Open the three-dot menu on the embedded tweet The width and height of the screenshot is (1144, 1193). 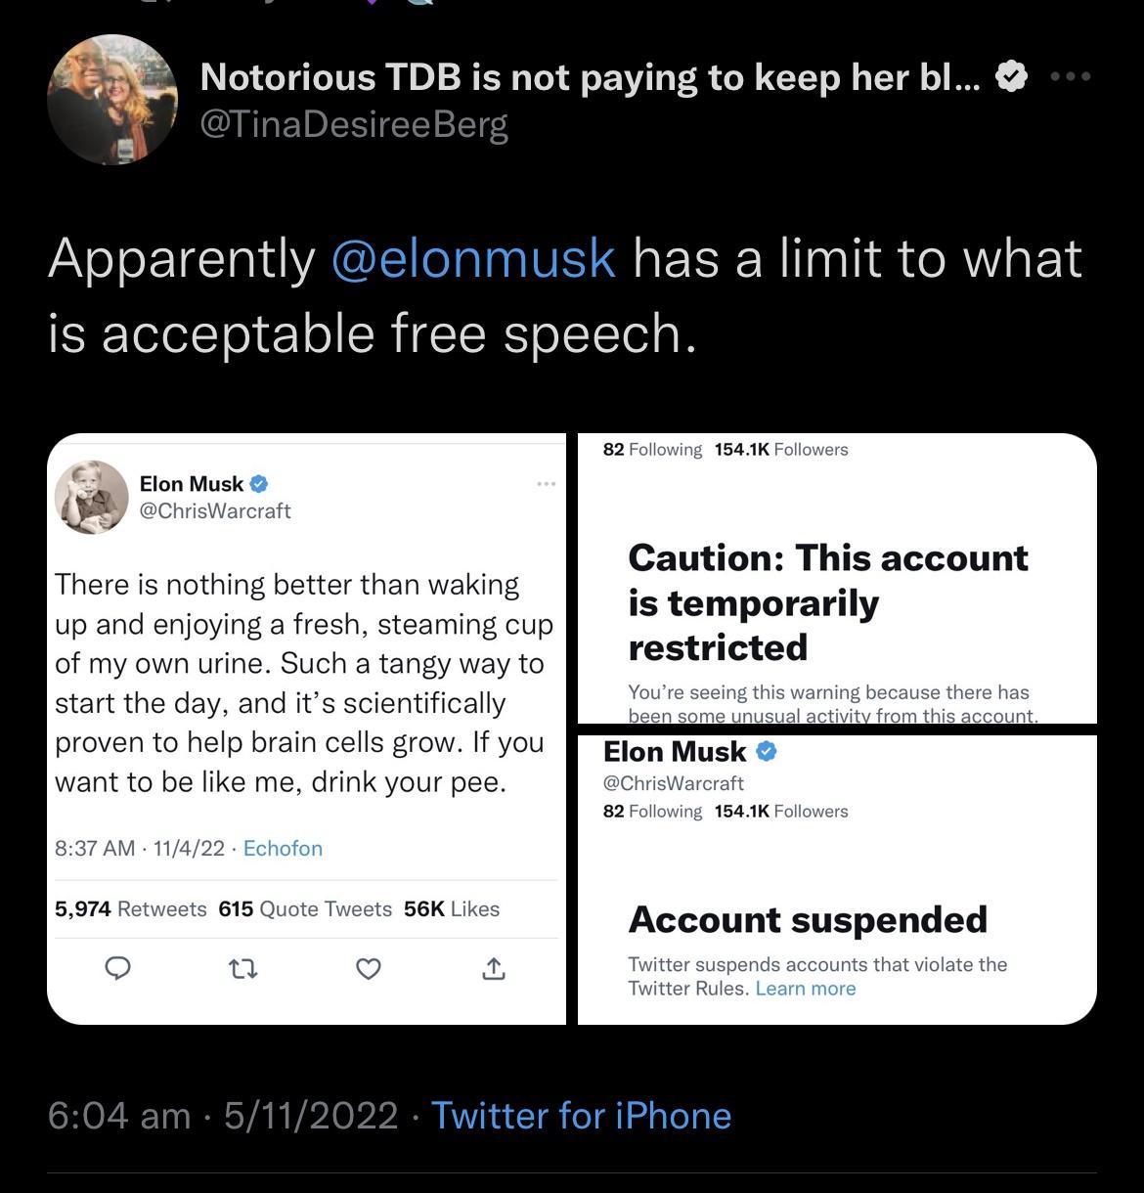point(546,483)
